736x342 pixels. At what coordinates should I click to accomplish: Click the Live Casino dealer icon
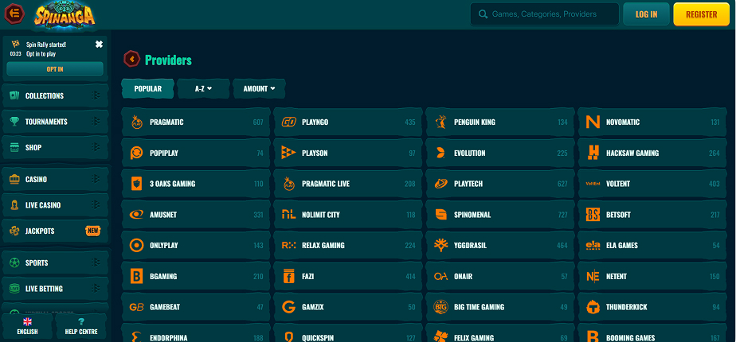(14, 205)
